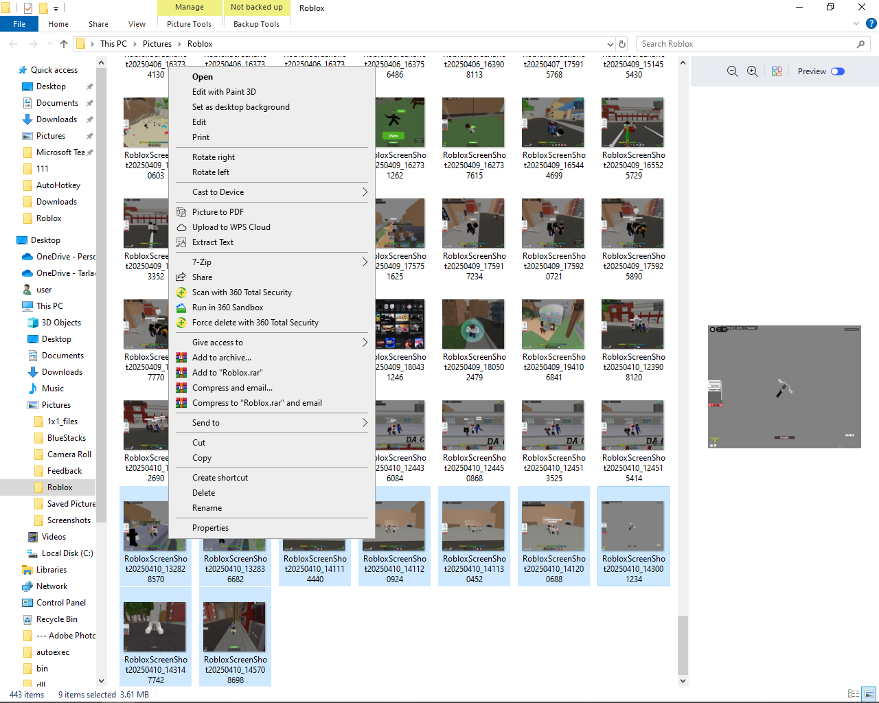Expand Cast to Device submenu arrow
Viewport: 879px width, 703px height.
365,192
